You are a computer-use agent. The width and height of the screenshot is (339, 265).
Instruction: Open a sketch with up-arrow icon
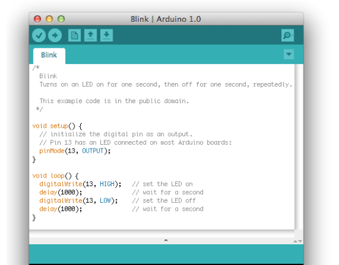click(91, 35)
